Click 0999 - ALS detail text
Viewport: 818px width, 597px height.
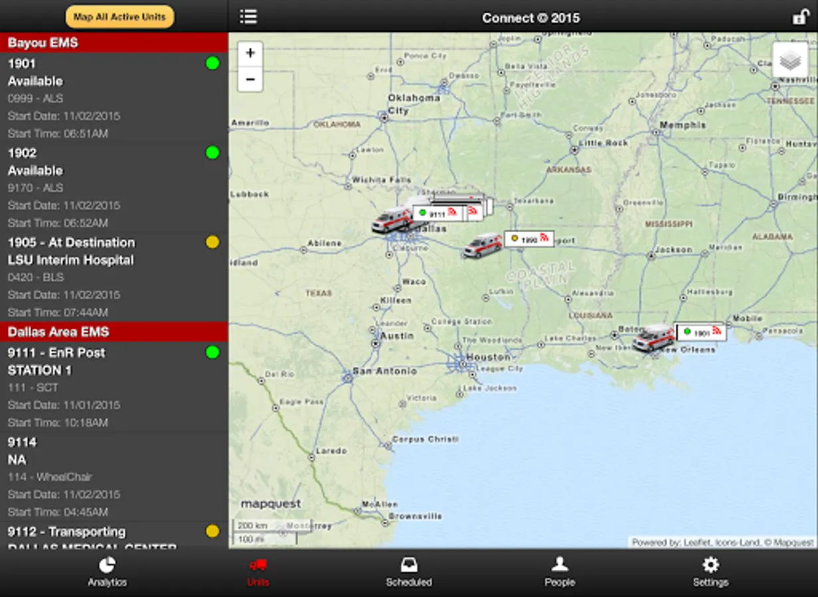click(x=35, y=98)
